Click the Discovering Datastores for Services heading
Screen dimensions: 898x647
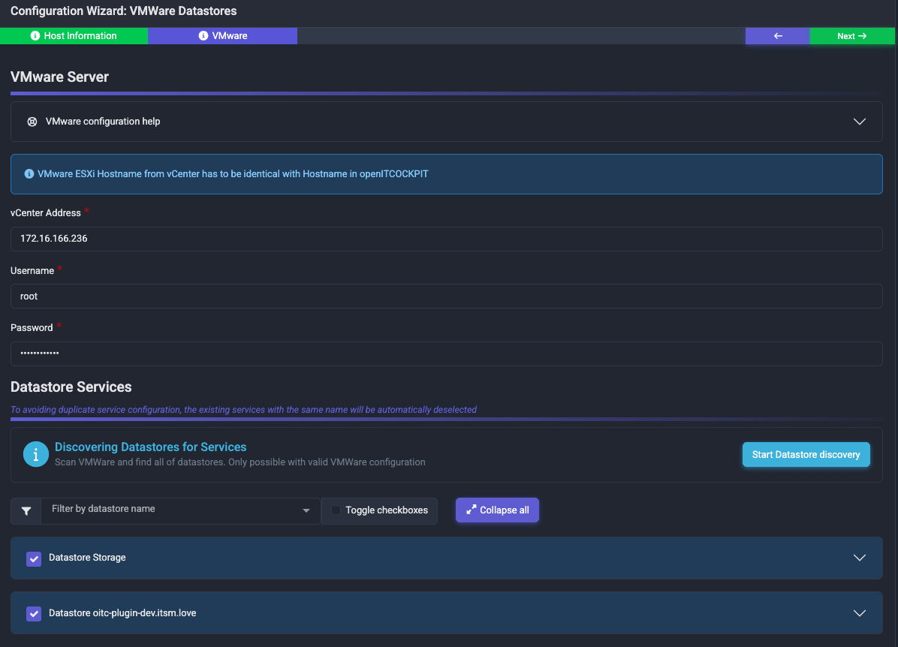pyautogui.click(x=151, y=447)
